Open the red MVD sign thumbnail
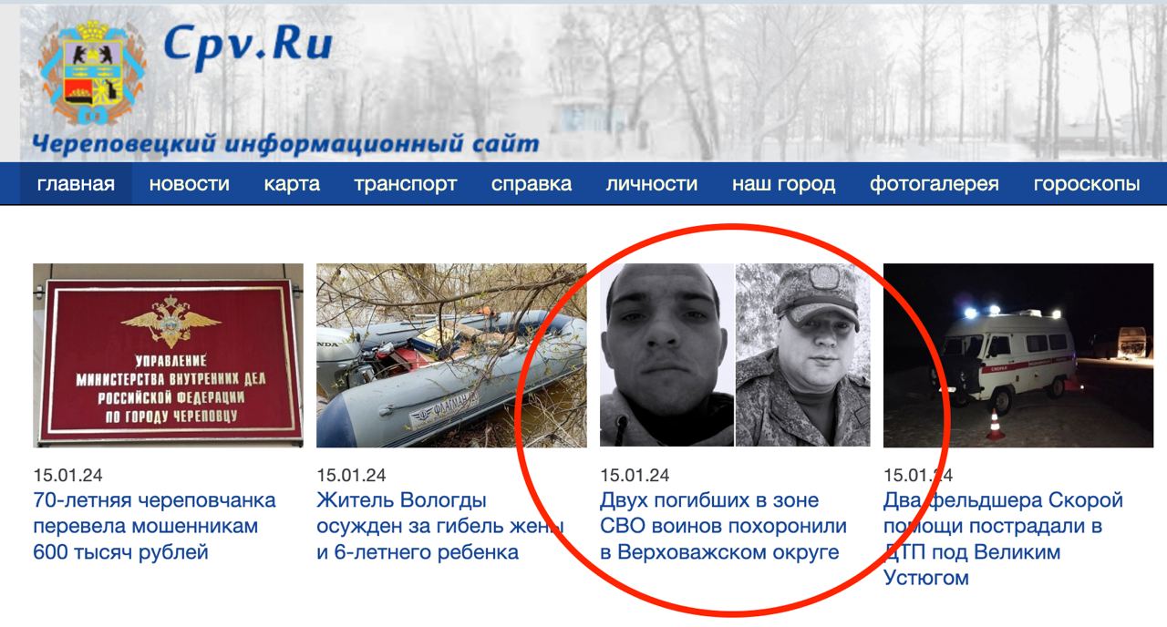 [169, 355]
